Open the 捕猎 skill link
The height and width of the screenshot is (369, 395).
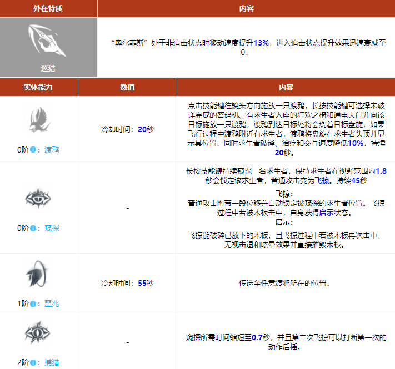52,362
